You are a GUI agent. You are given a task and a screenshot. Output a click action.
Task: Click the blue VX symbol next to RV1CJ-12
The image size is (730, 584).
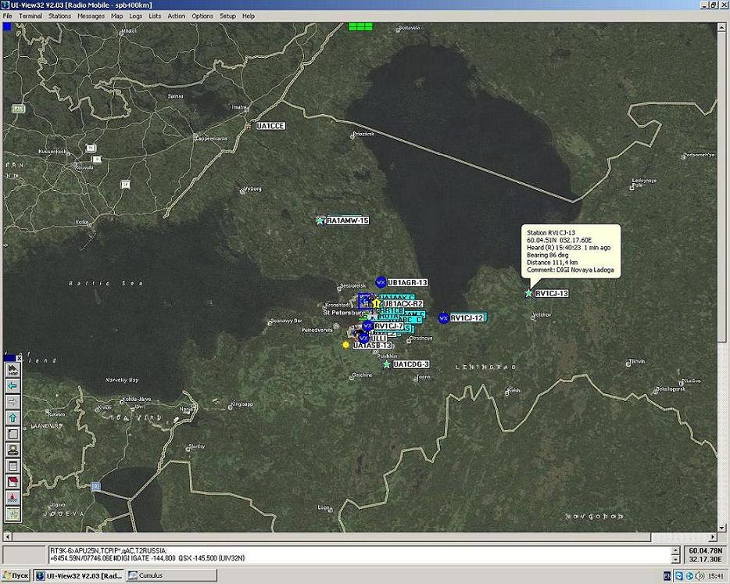coord(443,317)
